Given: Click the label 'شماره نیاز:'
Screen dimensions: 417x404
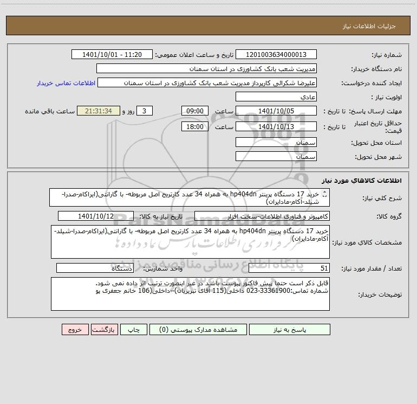Looking at the screenshot, I should [x=387, y=55].
